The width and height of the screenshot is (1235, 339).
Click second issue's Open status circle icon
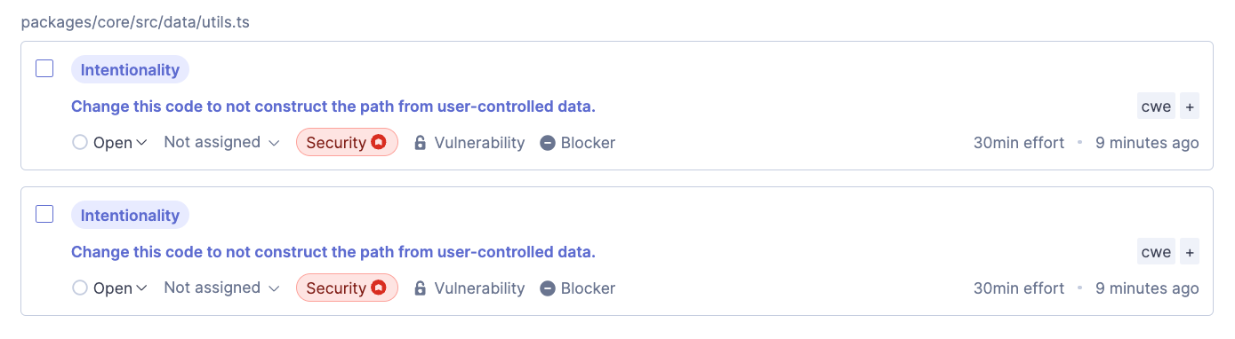click(80, 288)
